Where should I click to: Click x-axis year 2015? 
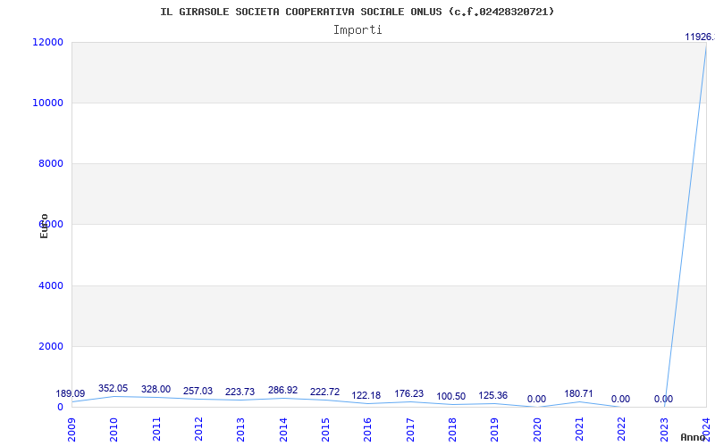[x=325, y=430]
